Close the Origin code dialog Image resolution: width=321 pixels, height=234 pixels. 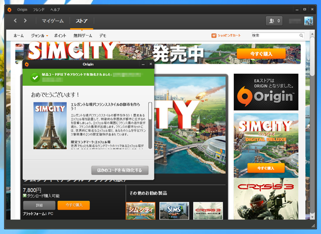coord(150,64)
